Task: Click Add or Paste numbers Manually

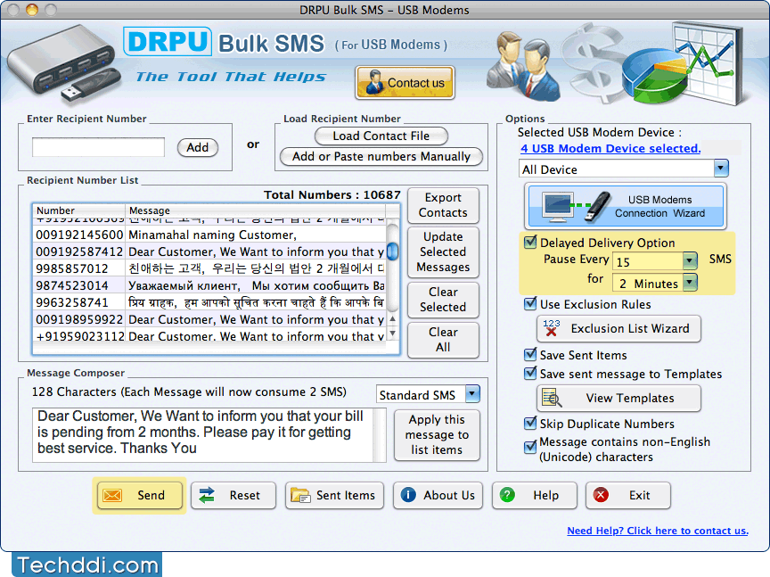Action: click(x=381, y=156)
